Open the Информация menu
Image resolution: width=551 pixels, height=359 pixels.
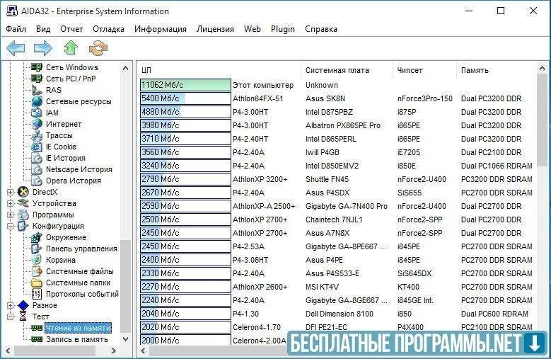point(161,29)
